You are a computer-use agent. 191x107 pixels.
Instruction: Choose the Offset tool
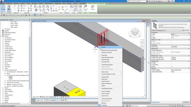[40, 7]
